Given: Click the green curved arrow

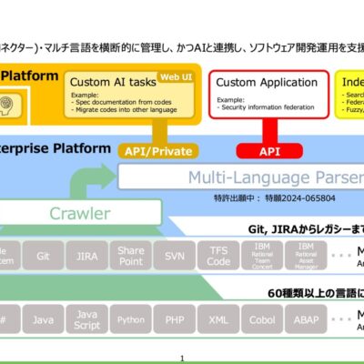Looking at the screenshot, I should click(x=92, y=181).
